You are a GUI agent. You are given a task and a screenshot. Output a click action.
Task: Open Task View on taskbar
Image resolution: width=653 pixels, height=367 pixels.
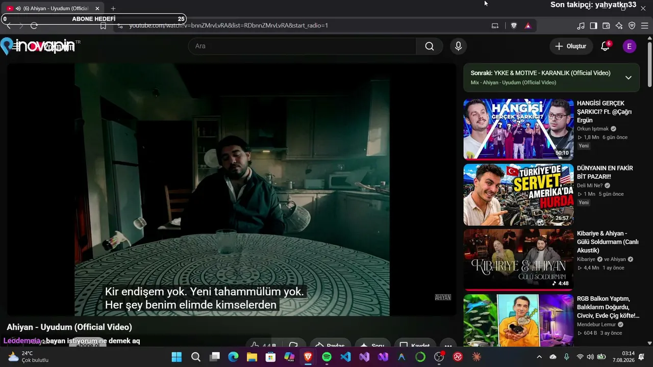tap(214, 357)
